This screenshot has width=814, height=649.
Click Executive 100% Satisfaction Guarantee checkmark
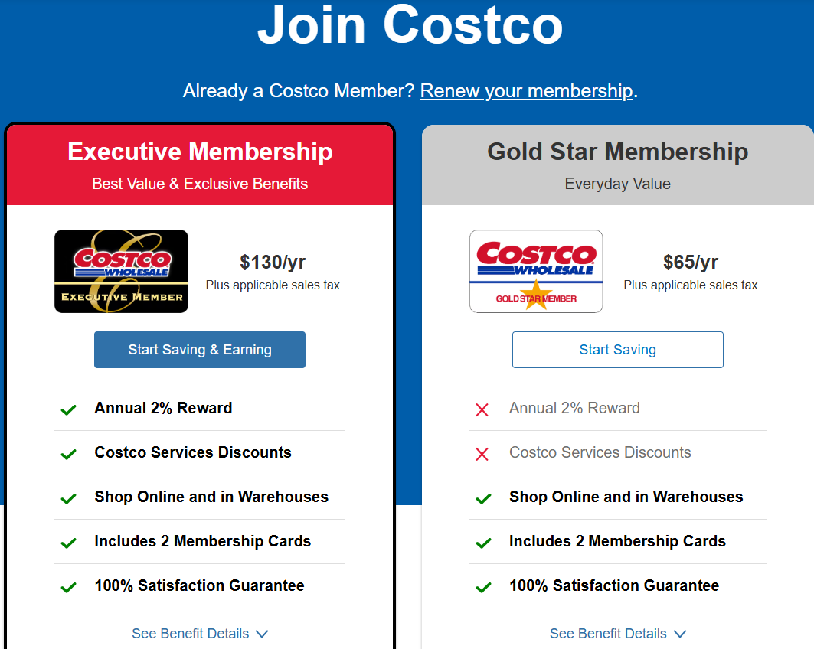[x=69, y=587]
